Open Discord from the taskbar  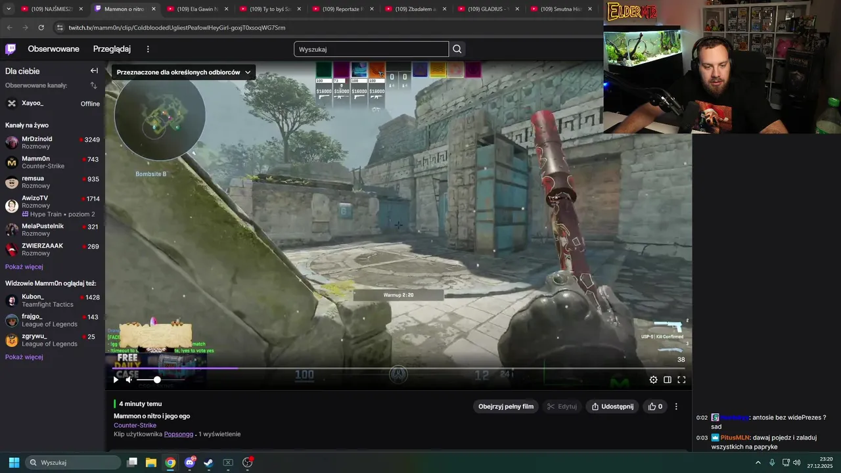tap(190, 462)
